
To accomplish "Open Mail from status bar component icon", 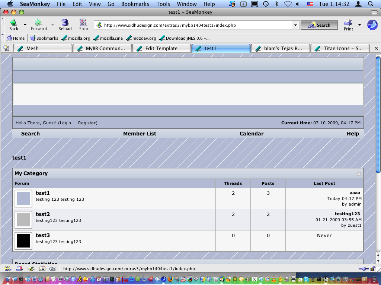I will tap(19, 269).
